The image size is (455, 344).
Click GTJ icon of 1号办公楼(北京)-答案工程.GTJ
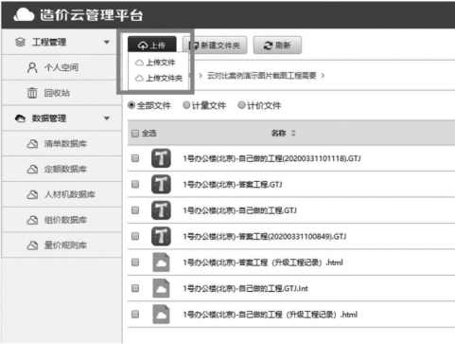161,184
